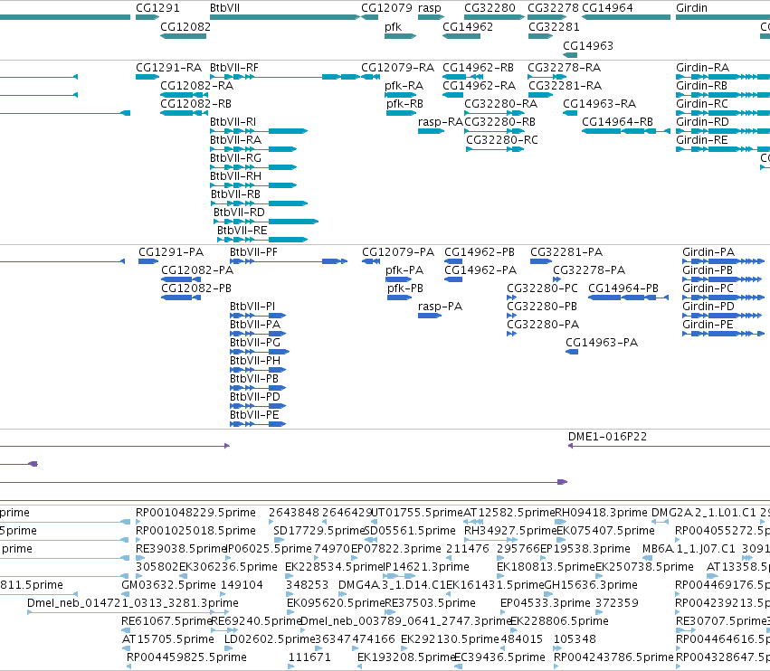Select the CG14963 gene feature
Viewport: 770px width, 671px height.
tap(570, 55)
